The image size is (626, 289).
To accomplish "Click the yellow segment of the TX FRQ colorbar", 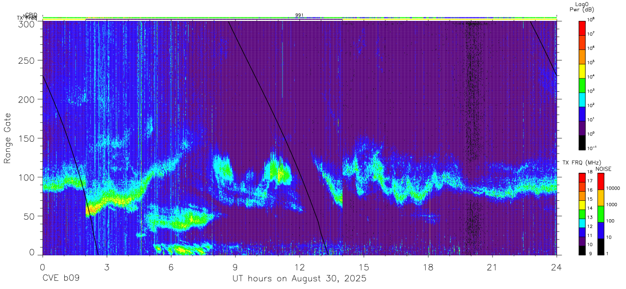I will pyautogui.click(x=582, y=204).
